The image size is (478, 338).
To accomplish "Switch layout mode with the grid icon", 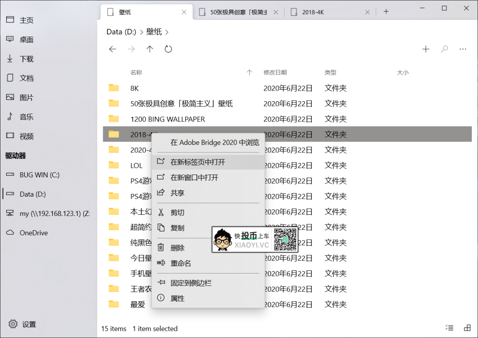I will pos(466,328).
